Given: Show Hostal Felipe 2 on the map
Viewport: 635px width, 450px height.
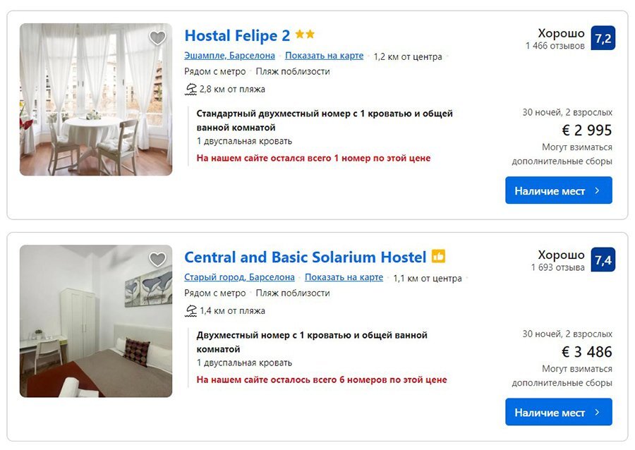Looking at the screenshot, I should click(x=324, y=56).
